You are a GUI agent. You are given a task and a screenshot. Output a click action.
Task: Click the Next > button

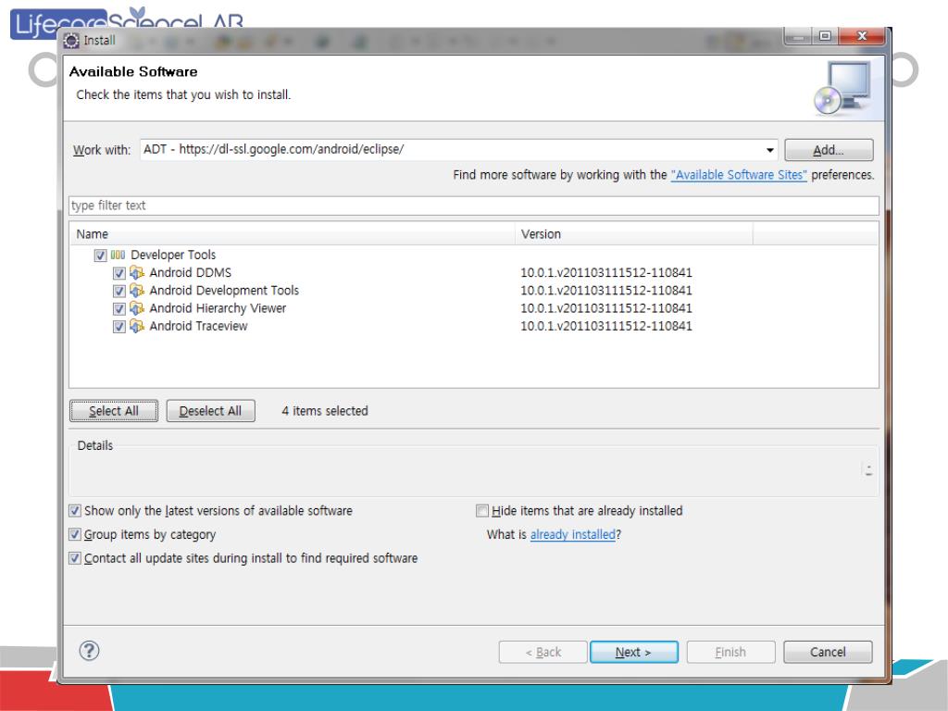633,652
